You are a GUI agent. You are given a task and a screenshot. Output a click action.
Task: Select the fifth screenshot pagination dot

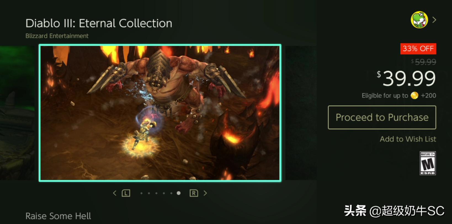point(171,193)
